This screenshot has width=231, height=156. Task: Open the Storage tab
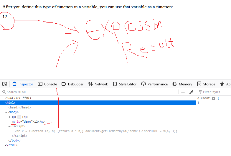[206, 84]
